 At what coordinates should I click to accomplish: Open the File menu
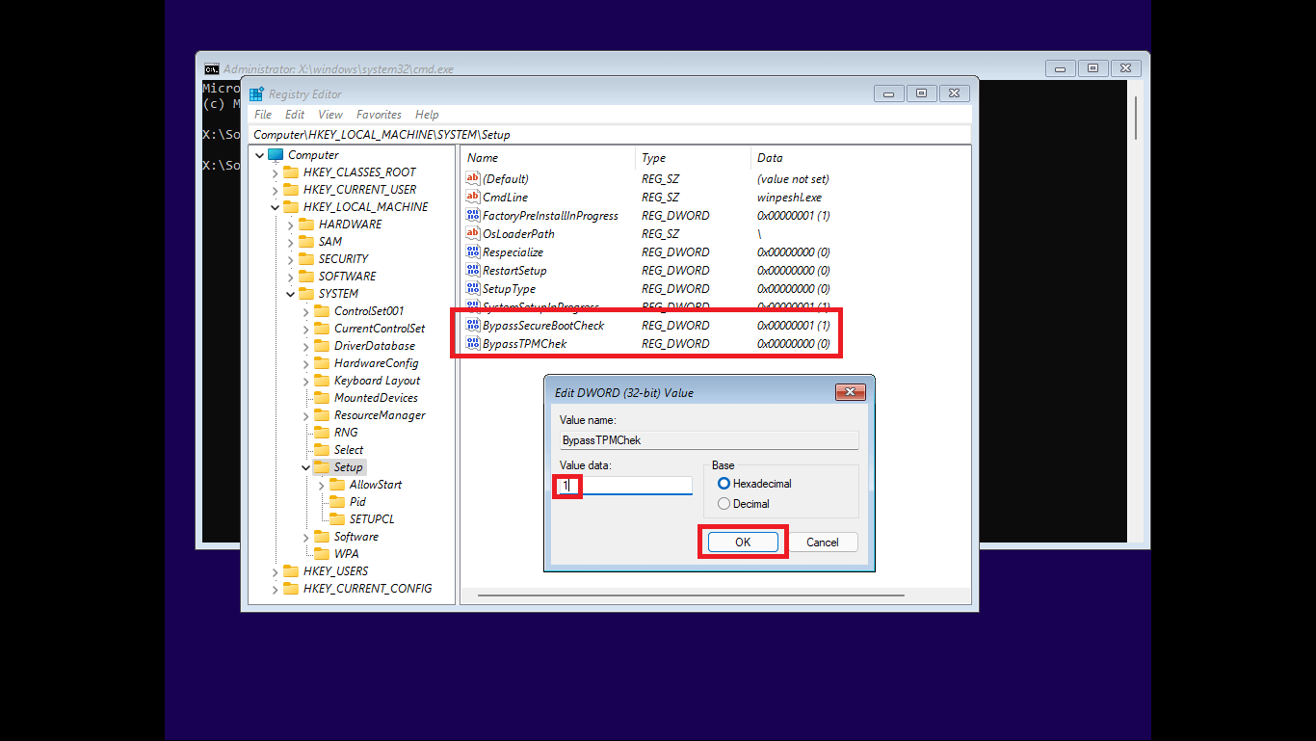263,115
